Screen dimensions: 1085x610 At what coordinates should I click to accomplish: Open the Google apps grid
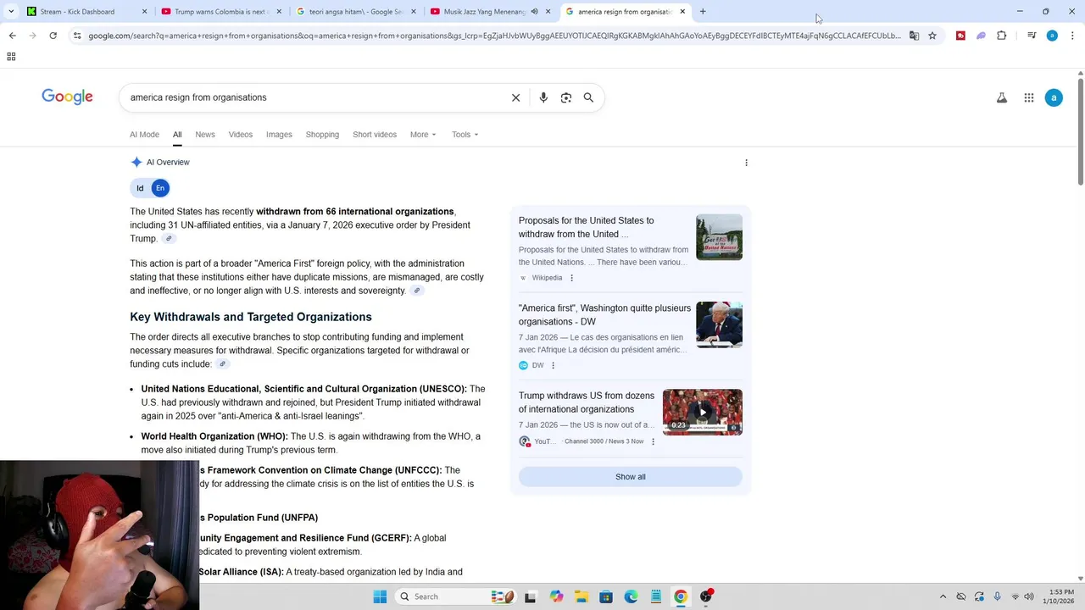click(1029, 97)
